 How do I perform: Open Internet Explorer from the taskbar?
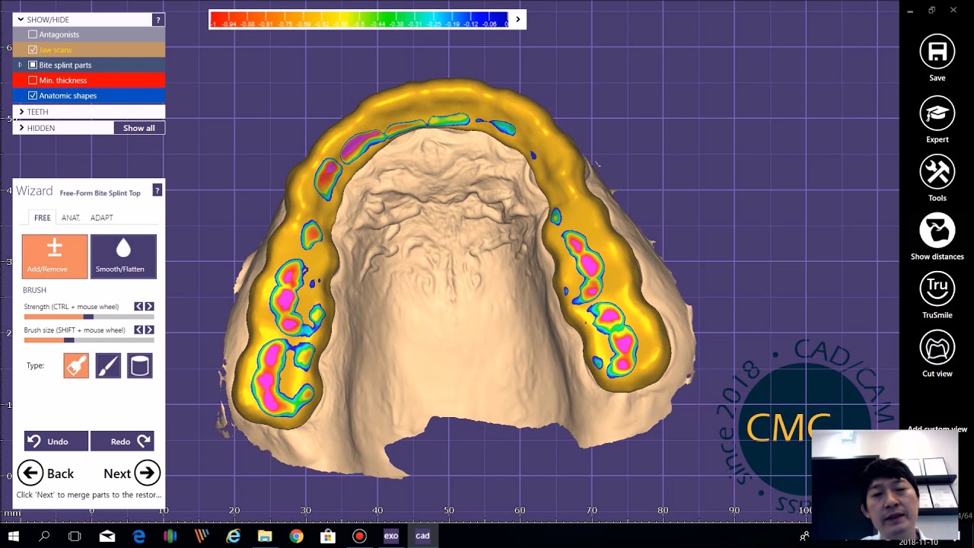pyautogui.click(x=233, y=536)
